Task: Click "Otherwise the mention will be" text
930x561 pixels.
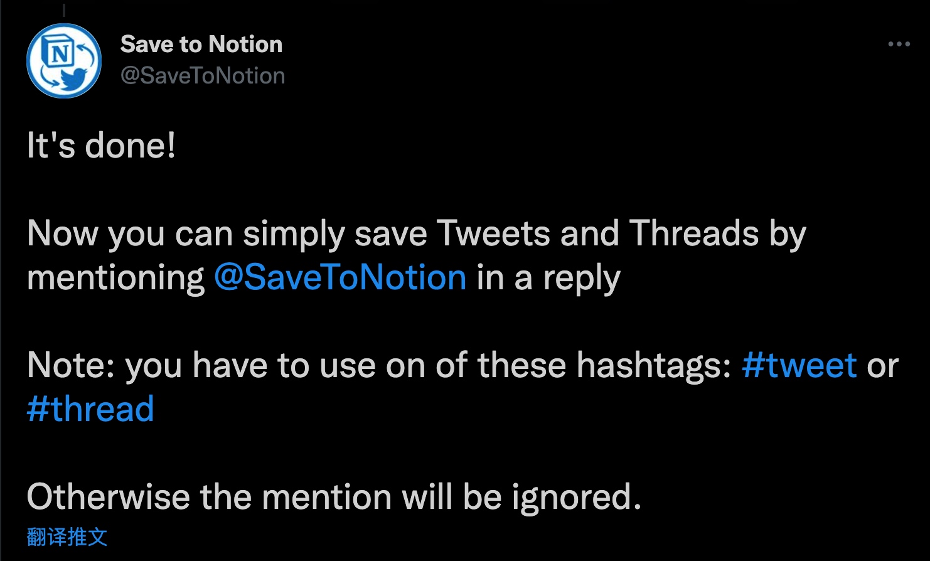Action: coord(264,497)
